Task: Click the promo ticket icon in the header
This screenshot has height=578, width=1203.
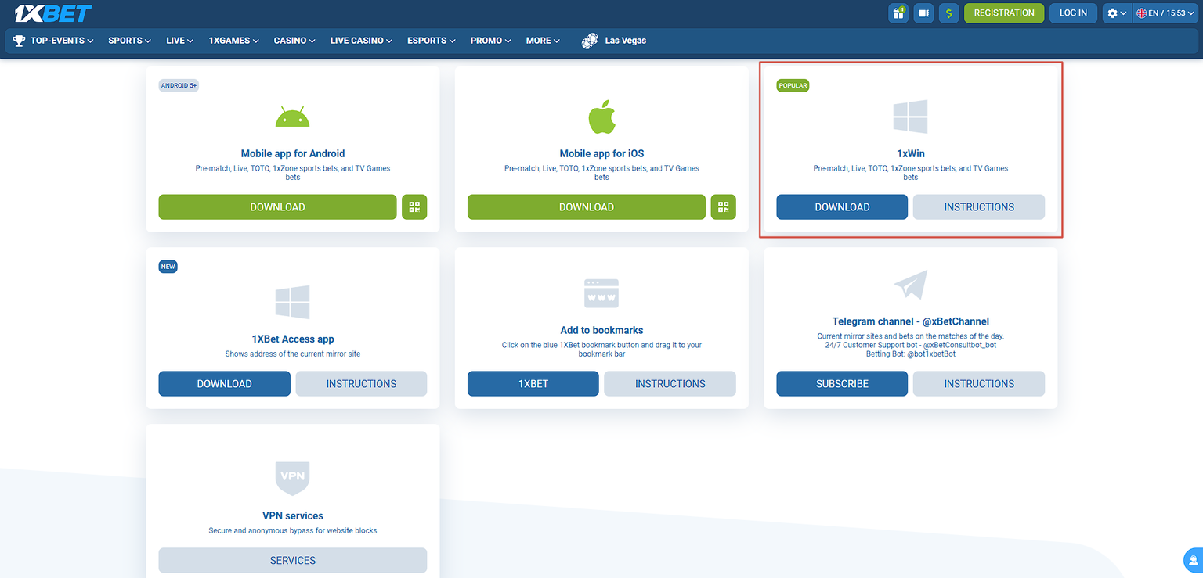Action: 923,13
